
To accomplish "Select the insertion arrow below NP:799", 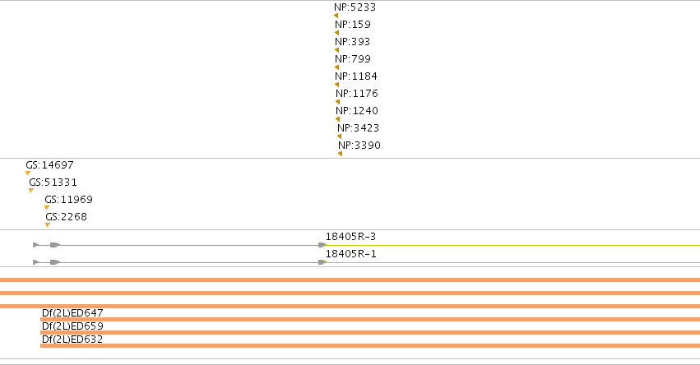I will (336, 67).
